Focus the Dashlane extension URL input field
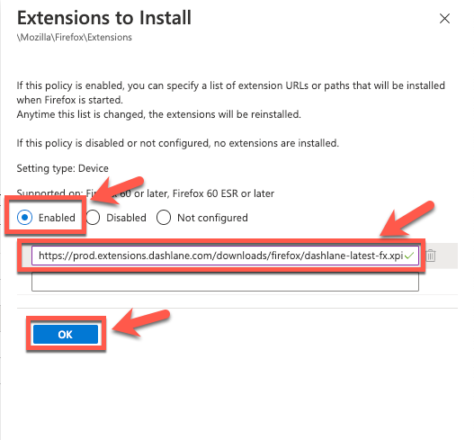 point(225,256)
